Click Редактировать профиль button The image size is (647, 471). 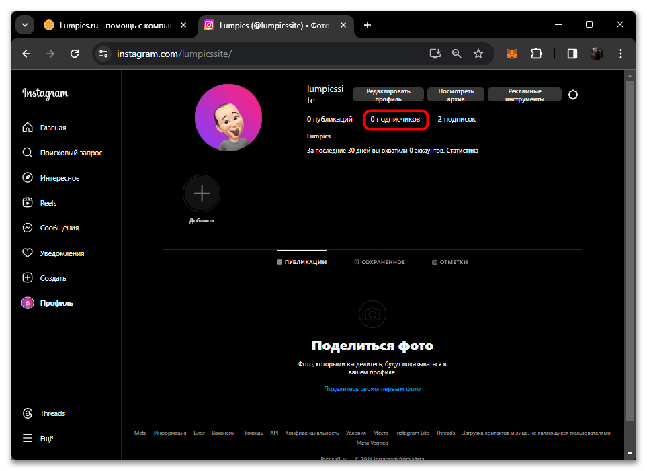[x=388, y=95]
